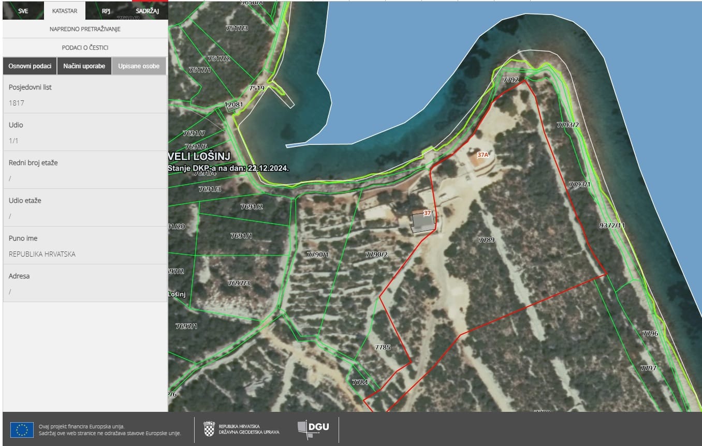Open the RPJ tab

tap(106, 10)
